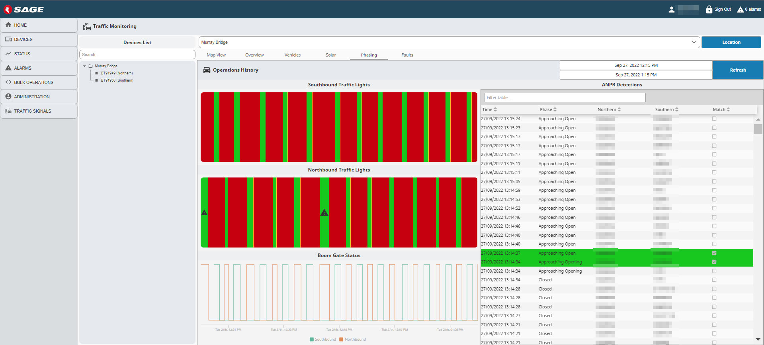Screen dimensions: 764x345
Task: Open the Vehicles tab
Action: coord(292,55)
